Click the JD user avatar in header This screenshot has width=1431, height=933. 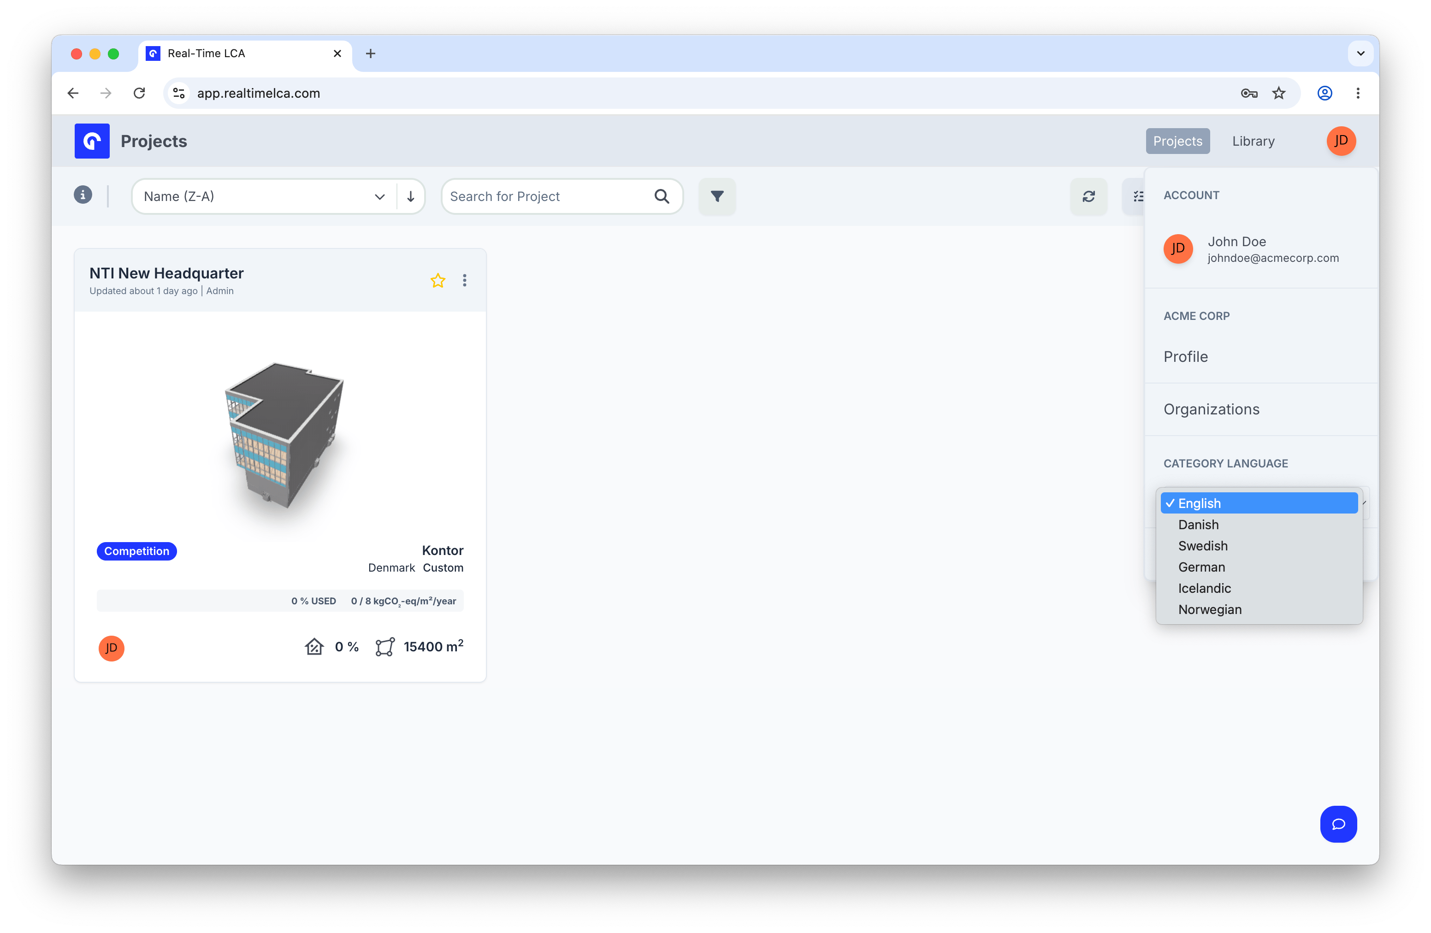point(1341,141)
